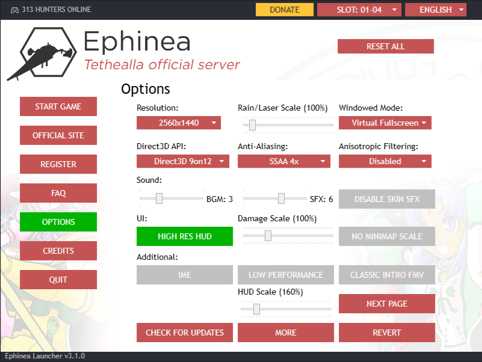482x362 pixels.
Task: Click the '313 HUNTERS ONLINE' text
Action: (x=56, y=10)
